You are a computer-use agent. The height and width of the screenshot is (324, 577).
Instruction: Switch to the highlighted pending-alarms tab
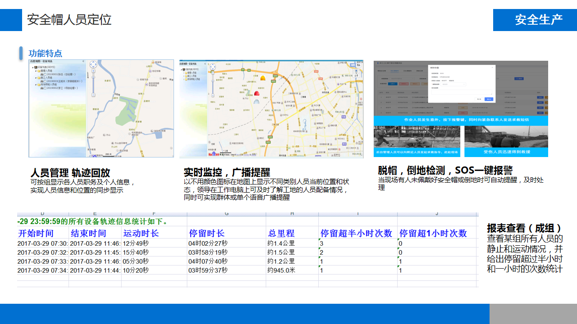point(395,70)
